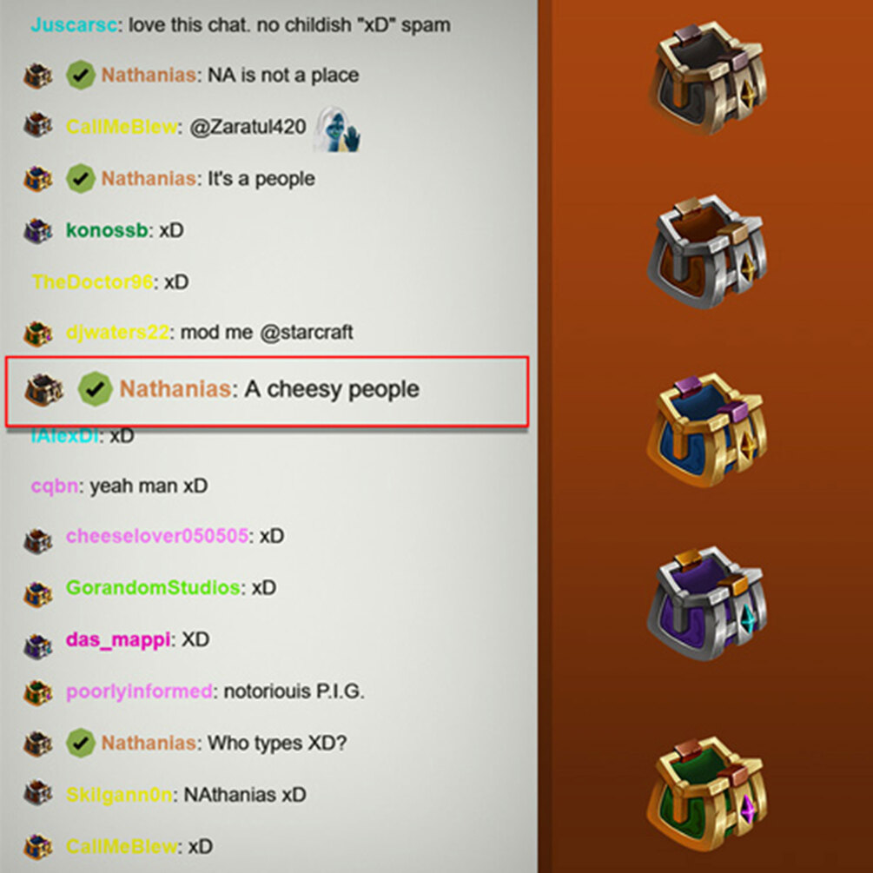The height and width of the screenshot is (873, 873).
Task: Pick the purple silver-framed chest icon
Action: coord(707,604)
